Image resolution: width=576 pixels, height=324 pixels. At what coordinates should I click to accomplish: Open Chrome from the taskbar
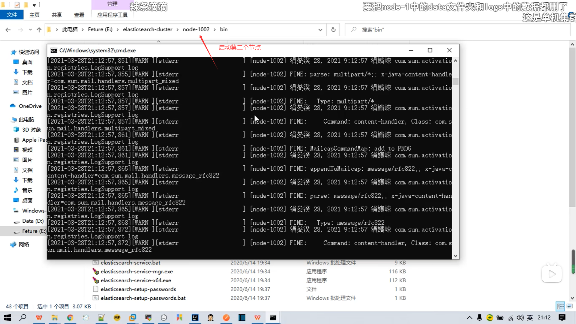click(x=70, y=317)
